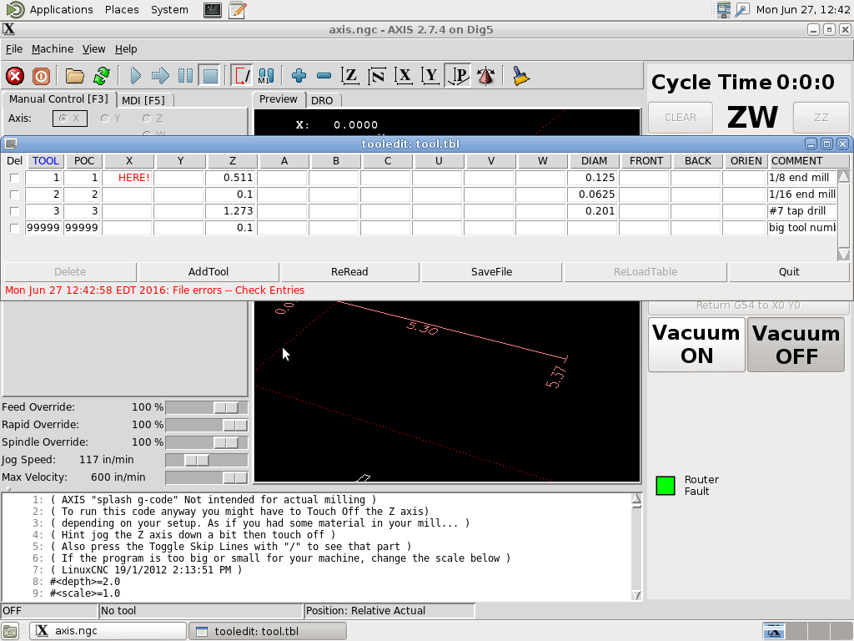Click the show desktop icon in bottom panel
854x641 pixels.
coord(10,631)
